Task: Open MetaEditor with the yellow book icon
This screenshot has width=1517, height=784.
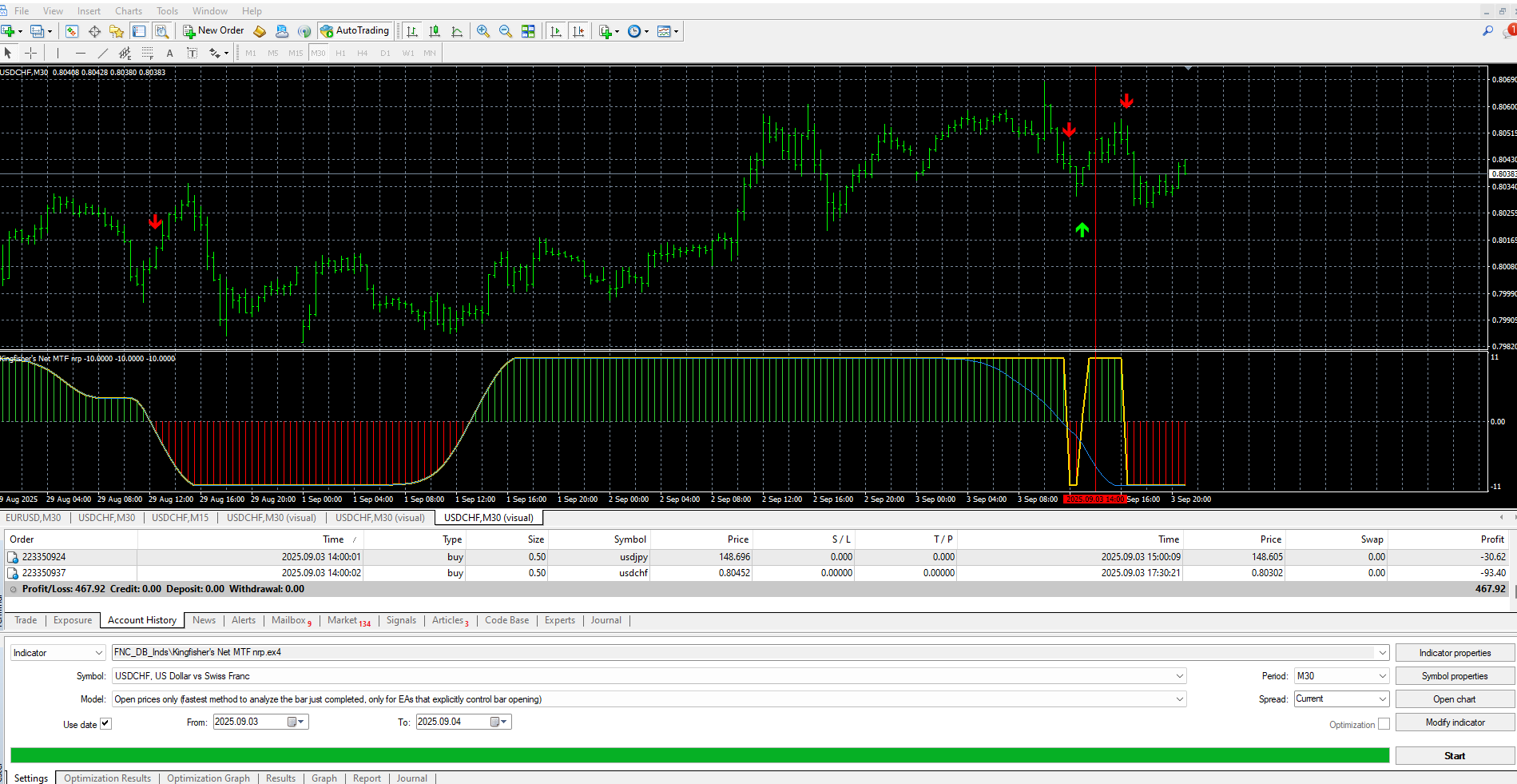Action: point(260,31)
